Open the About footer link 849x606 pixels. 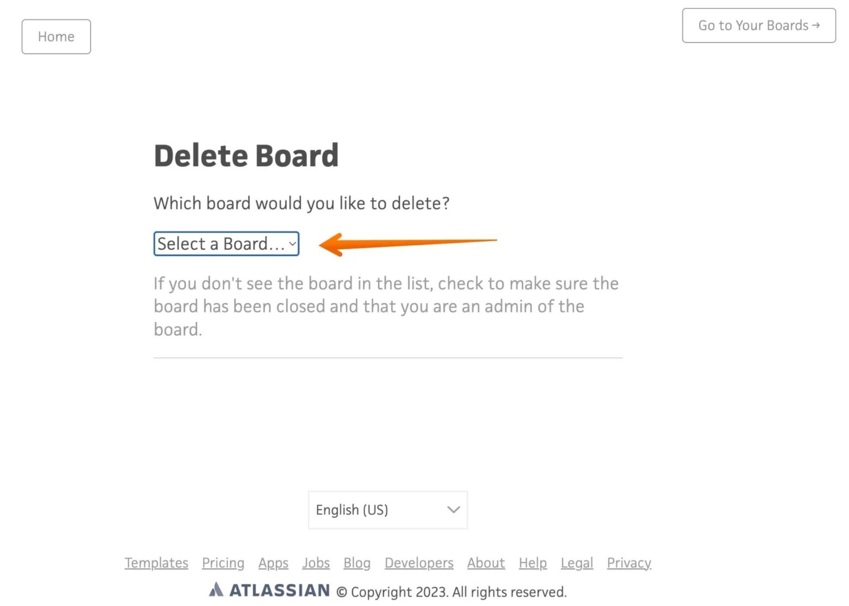(485, 562)
